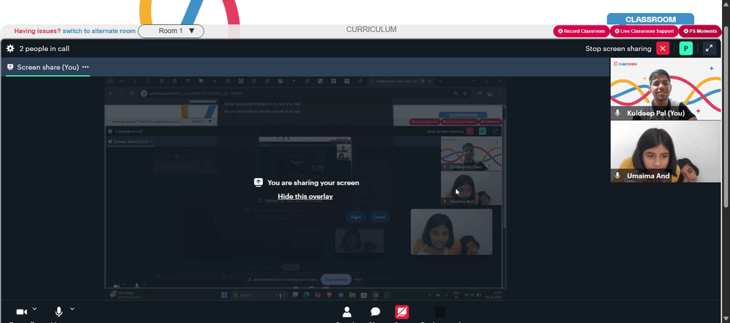This screenshot has height=323, width=730.
Task: Click the green P avatar button
Action: (x=685, y=48)
